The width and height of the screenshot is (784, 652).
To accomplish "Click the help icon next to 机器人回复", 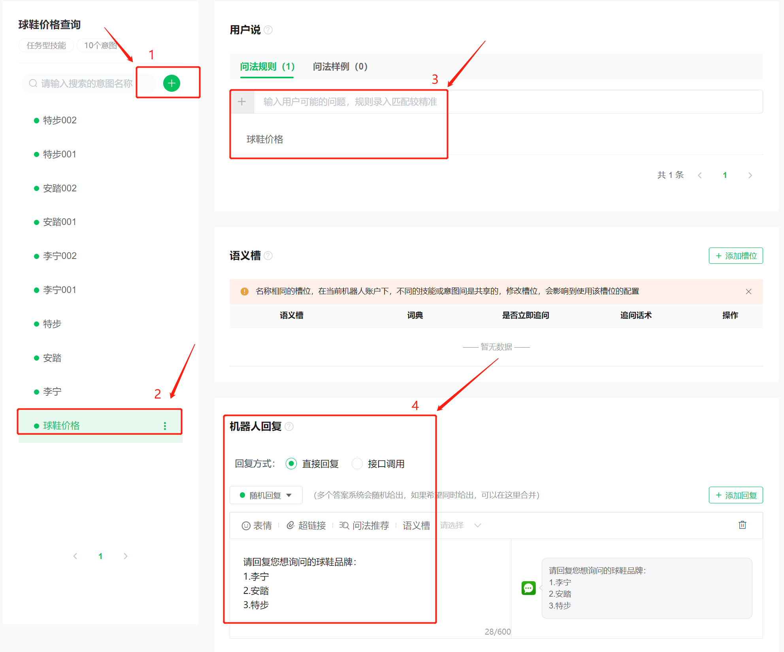I will pos(289,427).
